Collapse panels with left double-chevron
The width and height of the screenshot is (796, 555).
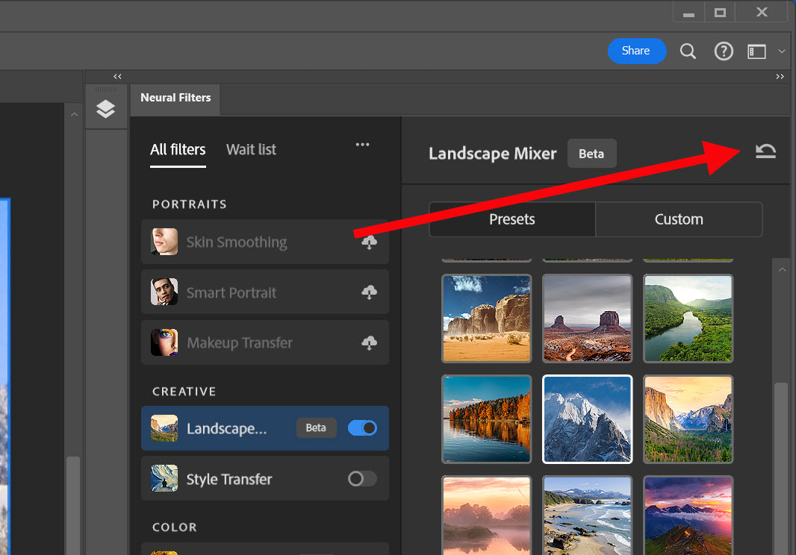117,77
